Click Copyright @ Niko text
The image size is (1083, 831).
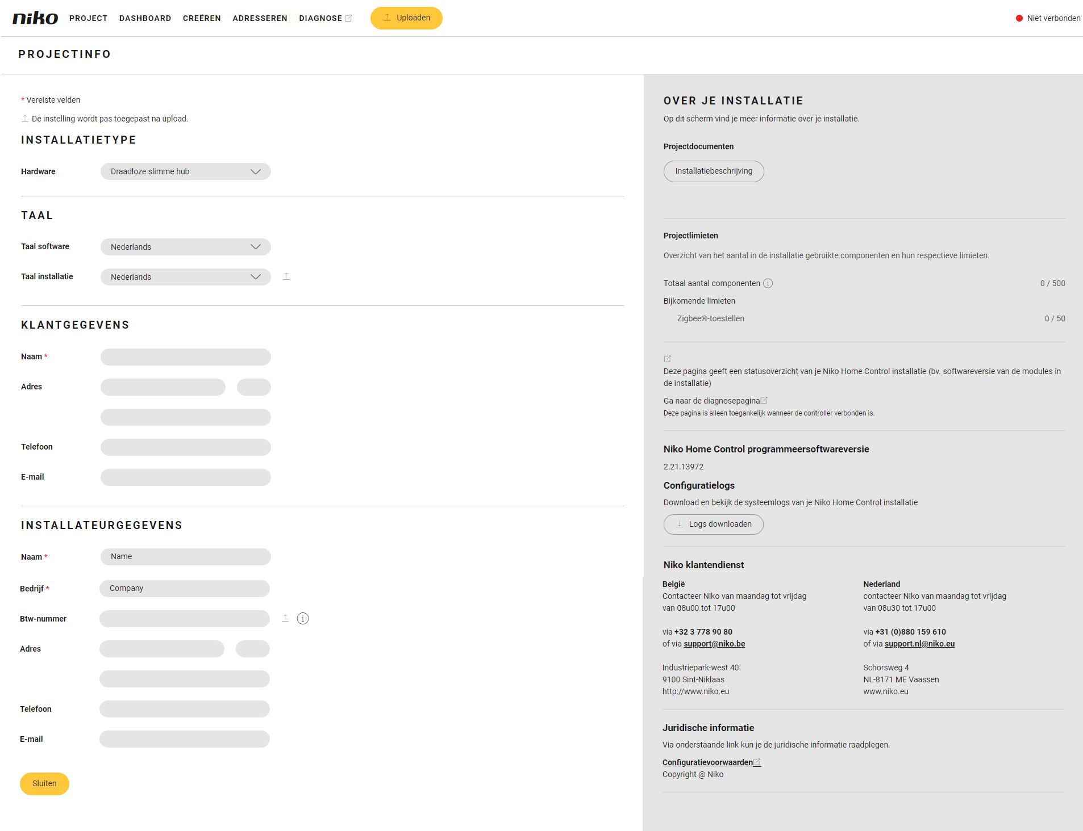coord(693,774)
